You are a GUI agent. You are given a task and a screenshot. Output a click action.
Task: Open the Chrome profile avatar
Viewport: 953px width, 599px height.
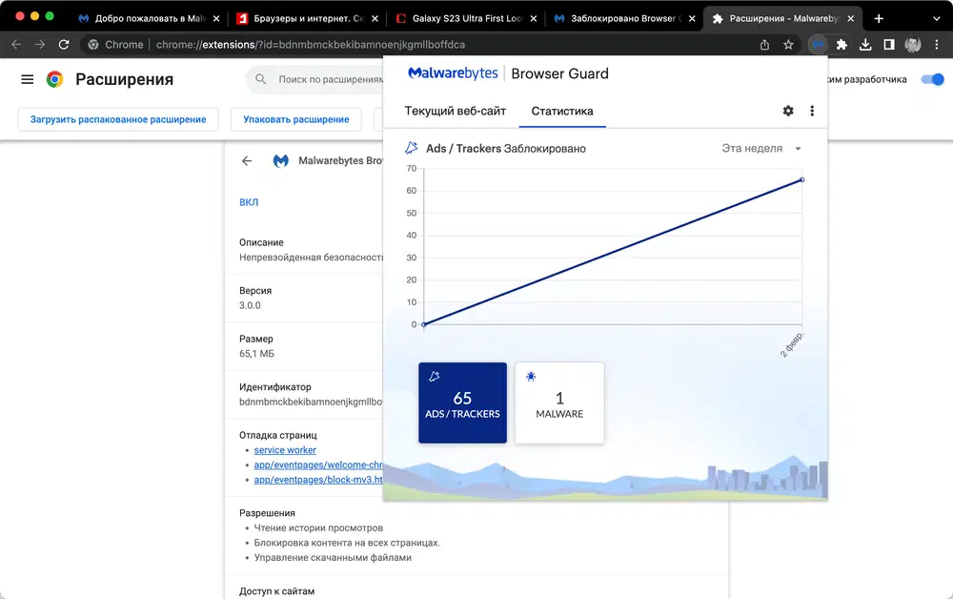[913, 45]
